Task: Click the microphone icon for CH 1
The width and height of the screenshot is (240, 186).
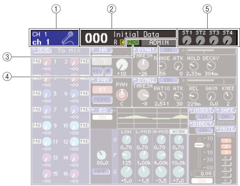Action: coord(68,38)
